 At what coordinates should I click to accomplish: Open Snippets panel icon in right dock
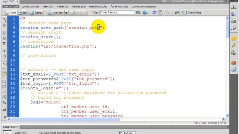tap(233, 70)
